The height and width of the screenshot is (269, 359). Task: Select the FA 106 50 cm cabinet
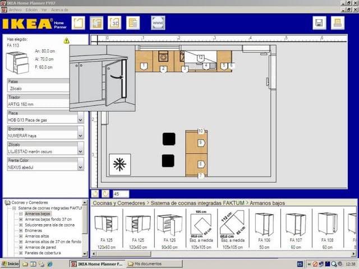coord(264,229)
